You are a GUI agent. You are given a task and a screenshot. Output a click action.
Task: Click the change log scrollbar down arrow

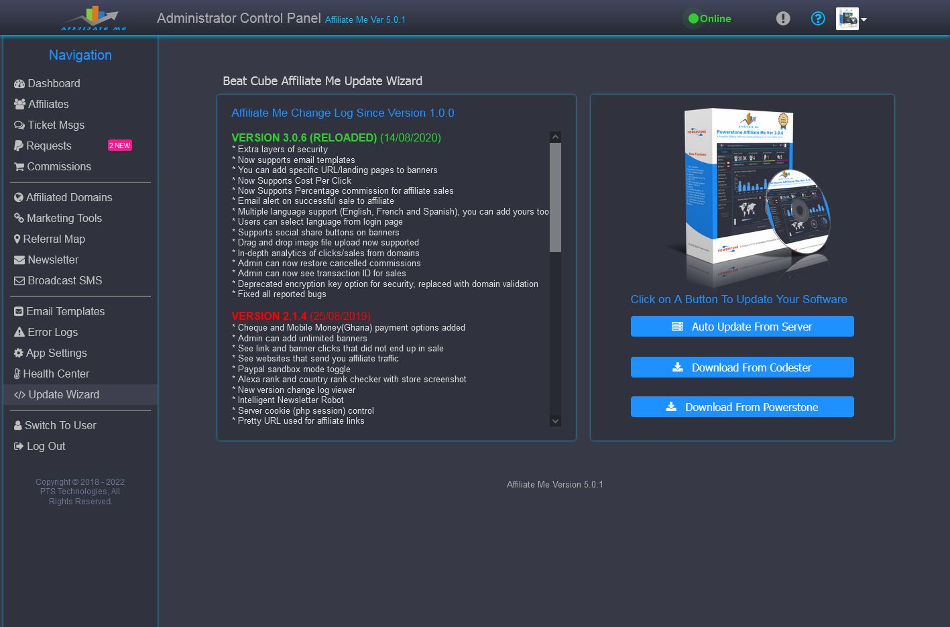coord(555,421)
